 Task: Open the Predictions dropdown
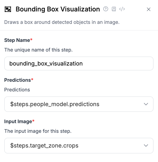pyautogui.click(x=76, y=104)
